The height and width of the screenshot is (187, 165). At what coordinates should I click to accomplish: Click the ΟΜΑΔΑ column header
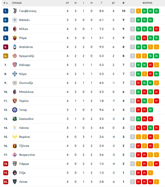[17, 3]
